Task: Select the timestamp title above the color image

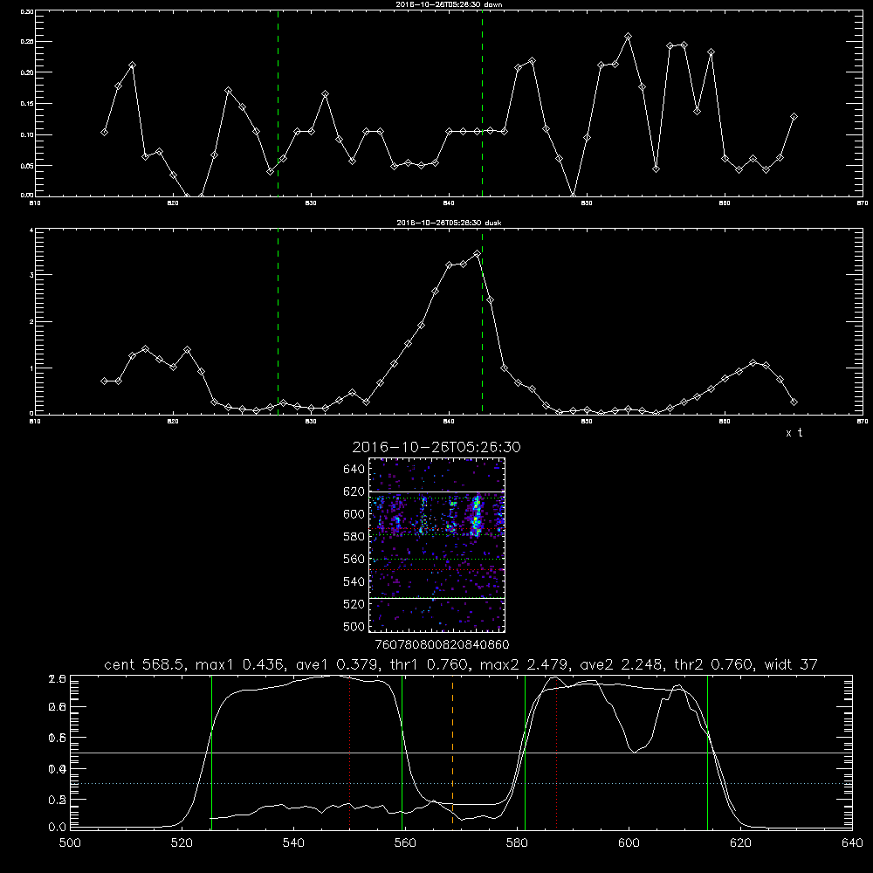Action: [x=436, y=447]
